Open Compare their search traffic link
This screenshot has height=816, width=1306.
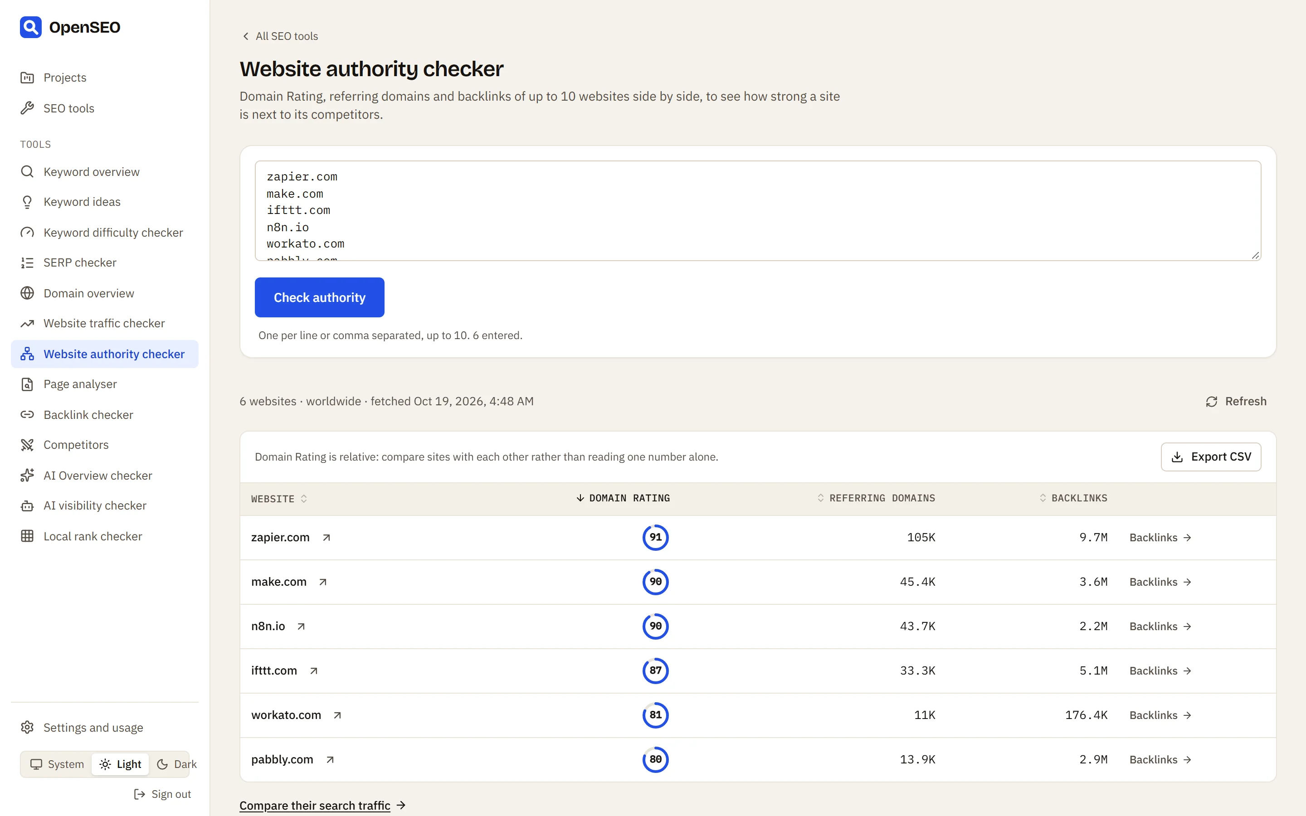coord(322,805)
